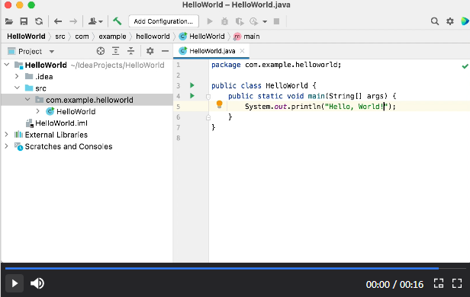
Task: Select the HelloWorld class breadcrumb
Action: 201,37
